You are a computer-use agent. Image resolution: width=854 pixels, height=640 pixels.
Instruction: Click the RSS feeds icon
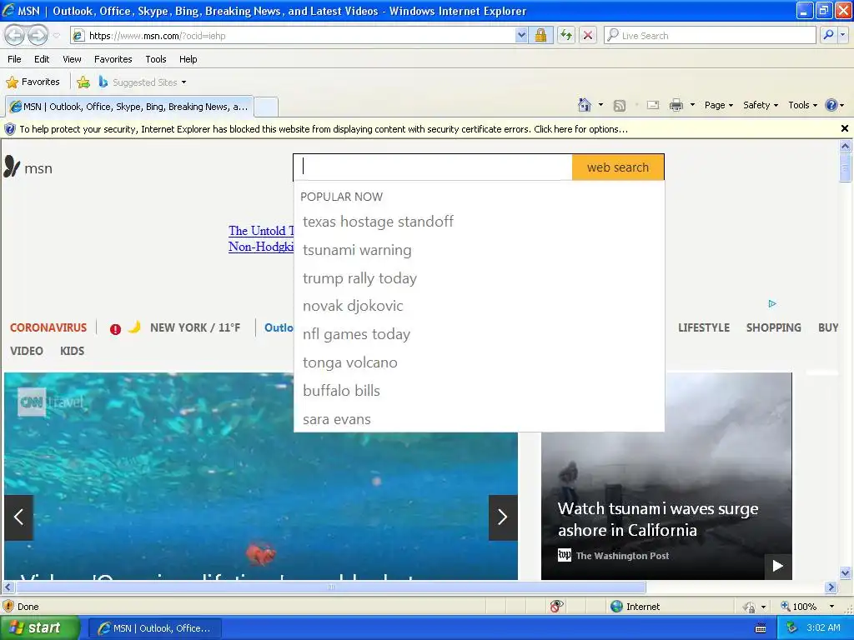[x=620, y=106]
